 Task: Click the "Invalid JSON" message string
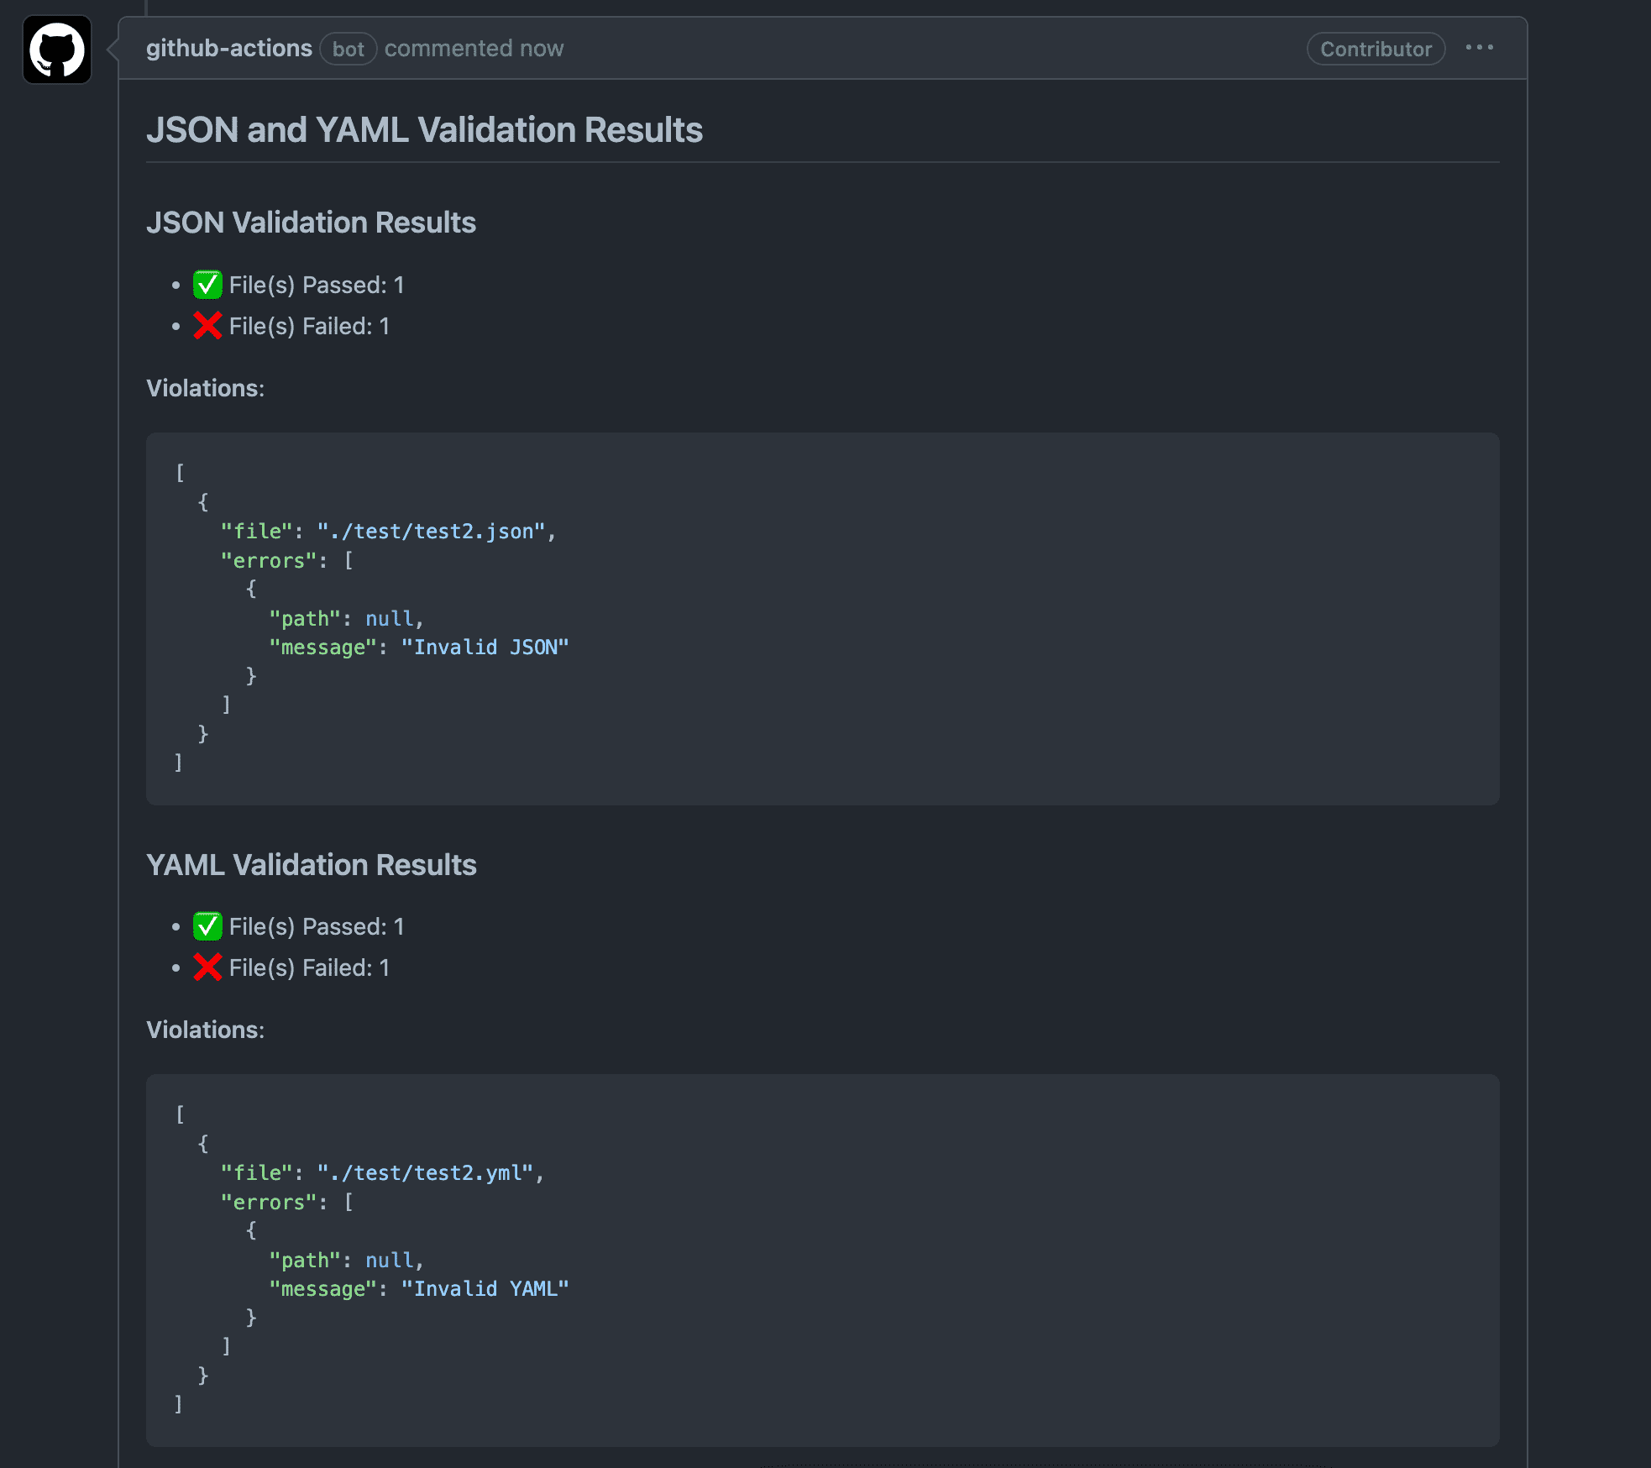[x=485, y=647]
